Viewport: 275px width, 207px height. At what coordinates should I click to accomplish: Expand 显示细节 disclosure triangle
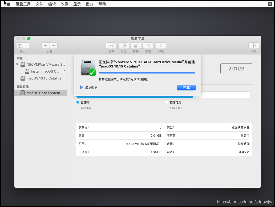(x=81, y=87)
